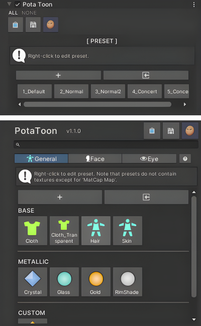Toggle the Pota Toon component checkbox
Viewport: 201px width, 326px height.
pos(18,5)
